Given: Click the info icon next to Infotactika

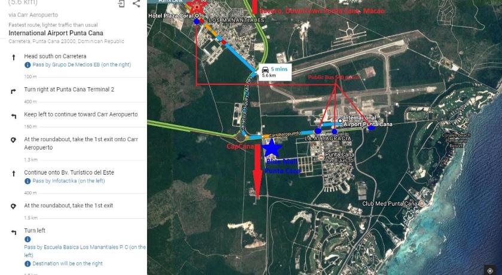Looking at the screenshot, I should click(27, 181).
